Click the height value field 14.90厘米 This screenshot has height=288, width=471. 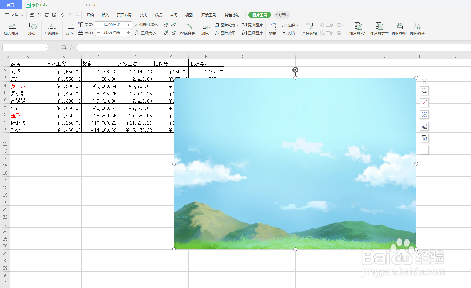pyautogui.click(x=113, y=25)
